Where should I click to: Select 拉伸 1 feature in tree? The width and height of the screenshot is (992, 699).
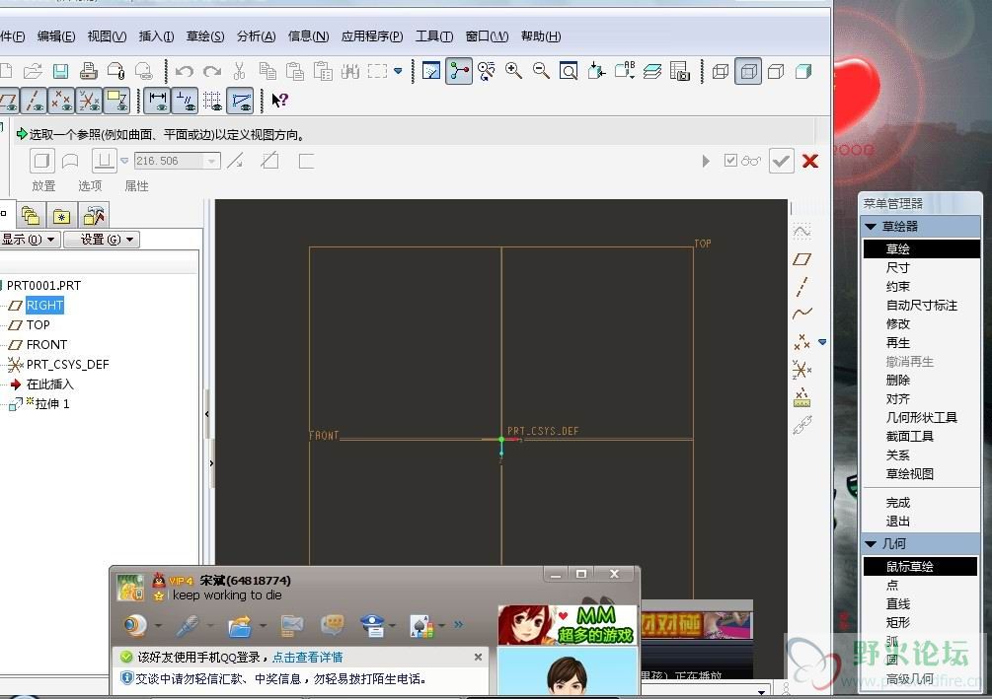52,404
